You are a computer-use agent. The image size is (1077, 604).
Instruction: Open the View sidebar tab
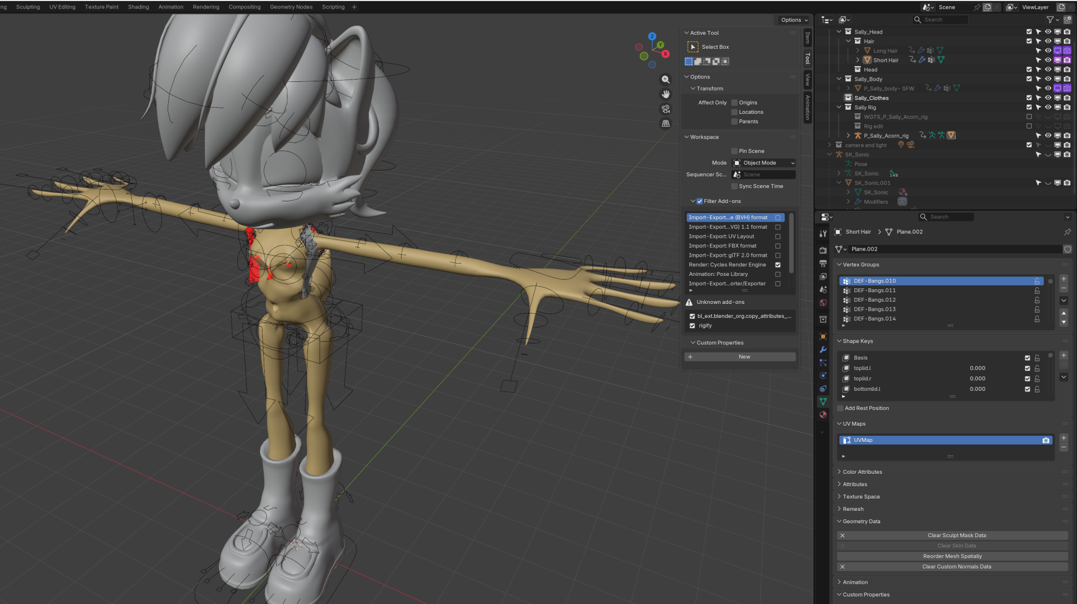(x=808, y=80)
